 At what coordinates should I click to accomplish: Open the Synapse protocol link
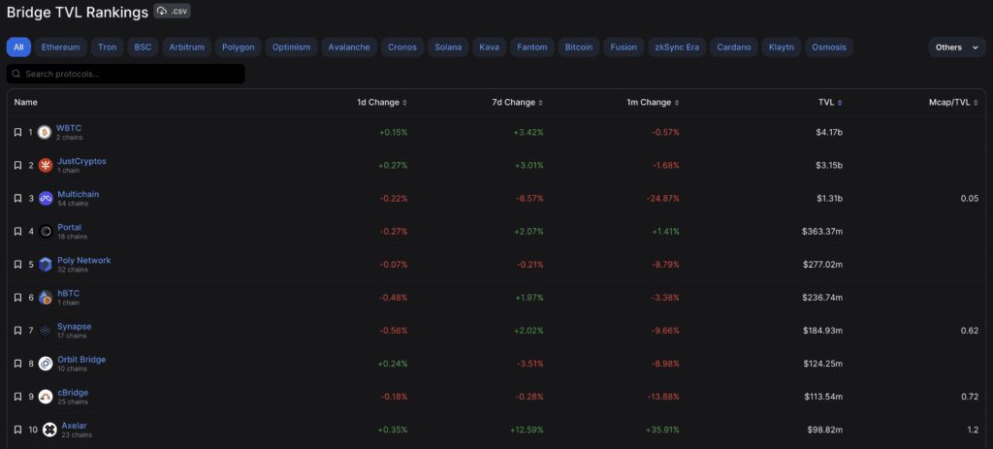point(74,326)
